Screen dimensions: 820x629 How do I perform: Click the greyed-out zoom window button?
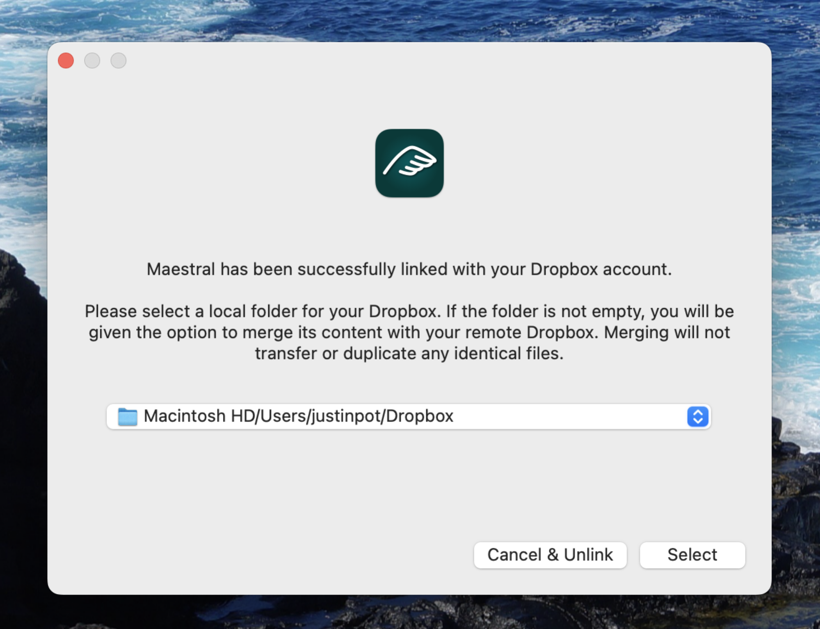click(x=119, y=61)
